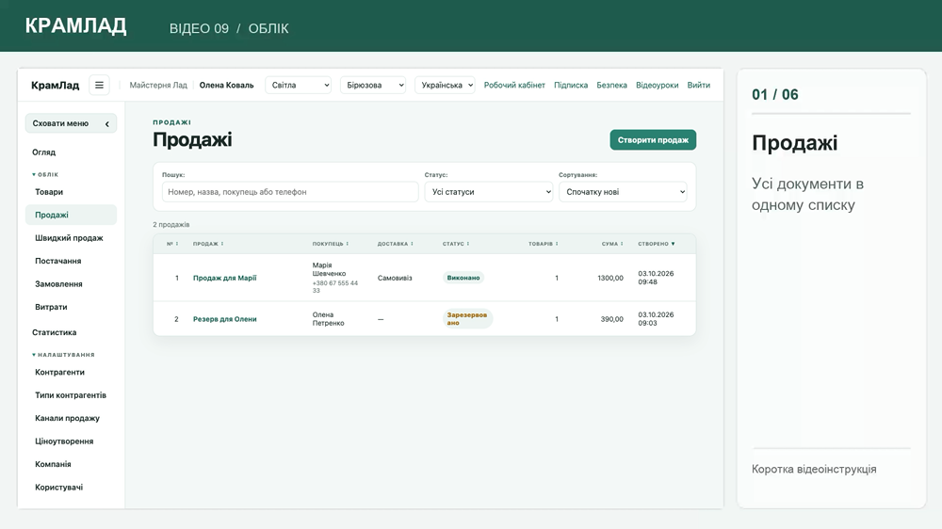Open the Продаж для Марії record
The width and height of the screenshot is (942, 529).
[x=225, y=278]
